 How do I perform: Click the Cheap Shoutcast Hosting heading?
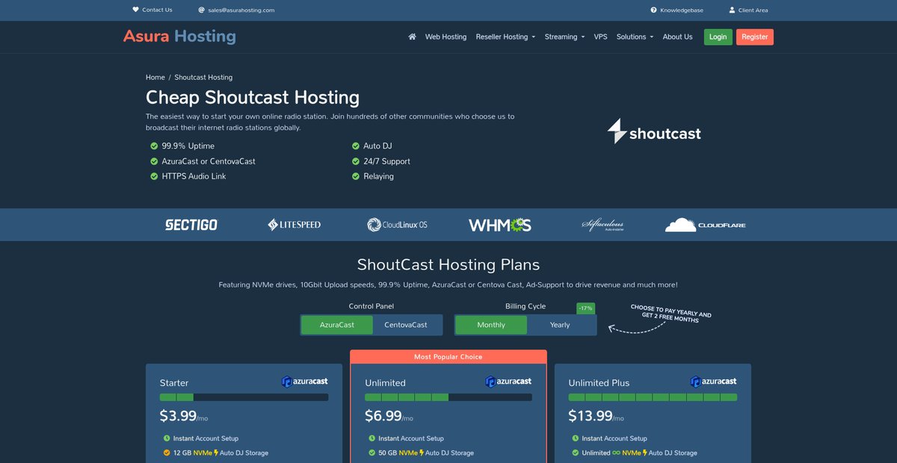point(253,97)
